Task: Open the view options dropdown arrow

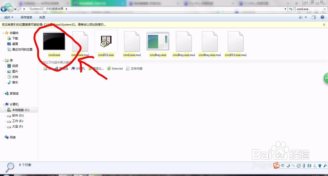Action: (x=306, y=17)
